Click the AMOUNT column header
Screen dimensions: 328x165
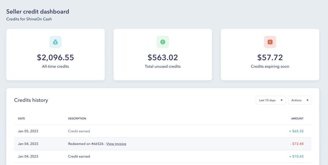[297, 118]
